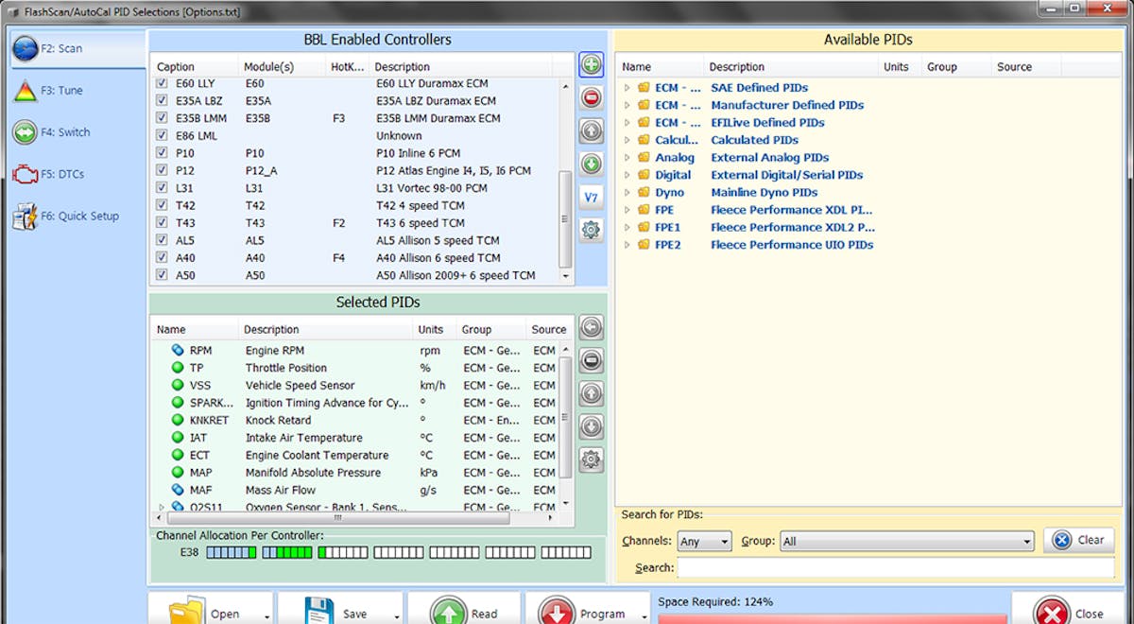Click Selected PIDs gear settings icon
Viewport: 1134px width, 624px height.
(592, 460)
